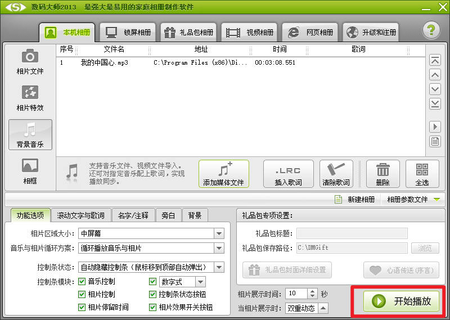This screenshot has width=450, height=320.
Task: Click the preview play arrow on right sidebar
Action: (x=435, y=127)
